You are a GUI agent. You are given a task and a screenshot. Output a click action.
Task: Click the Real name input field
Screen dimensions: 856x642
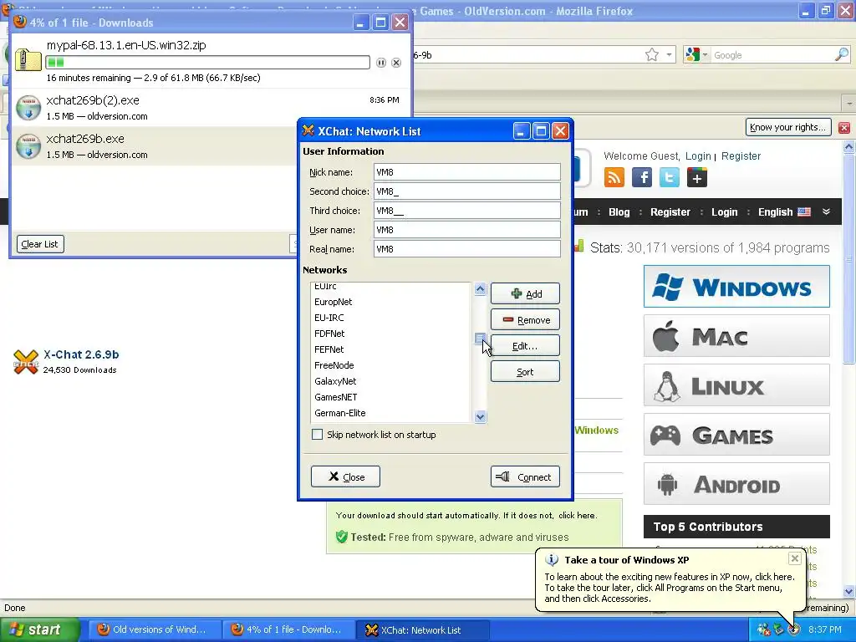tap(466, 249)
